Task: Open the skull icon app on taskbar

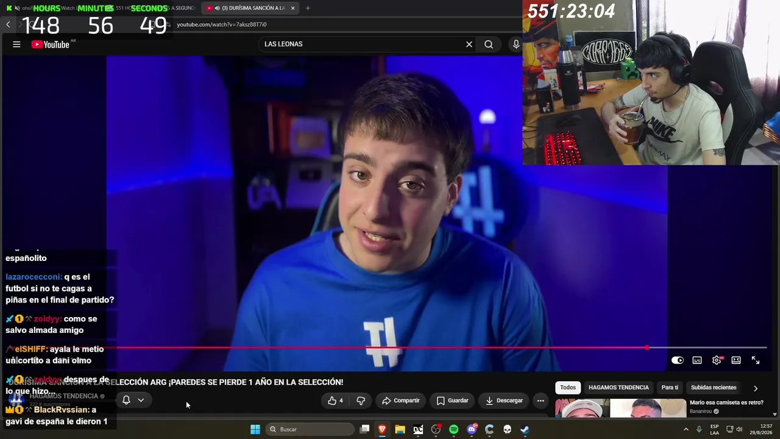Action: pos(507,429)
